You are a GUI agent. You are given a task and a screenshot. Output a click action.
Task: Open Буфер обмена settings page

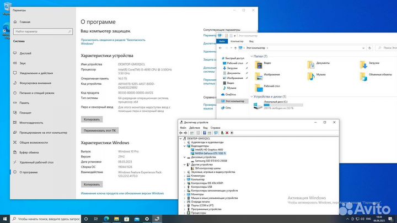[29, 153]
